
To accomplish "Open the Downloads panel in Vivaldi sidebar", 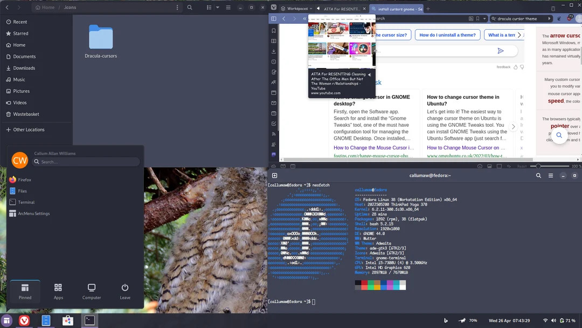I will click(274, 51).
